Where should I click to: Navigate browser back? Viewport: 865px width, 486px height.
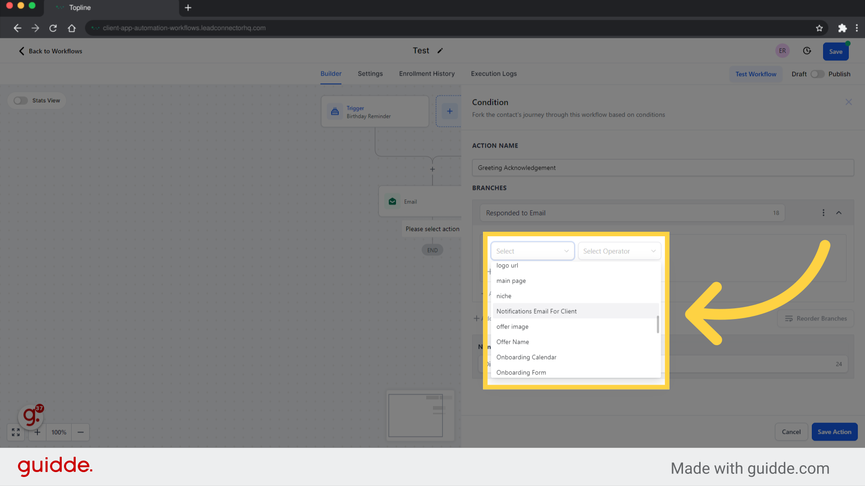point(18,28)
